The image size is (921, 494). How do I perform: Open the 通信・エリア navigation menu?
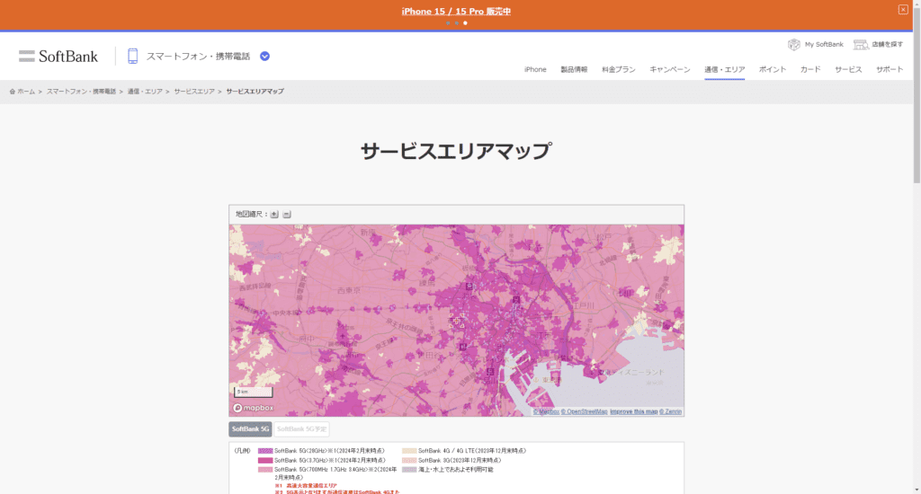tap(724, 69)
